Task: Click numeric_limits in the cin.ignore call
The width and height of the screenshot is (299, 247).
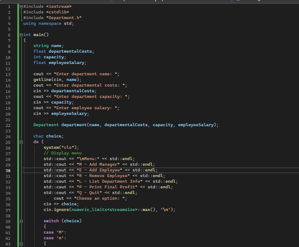Action: 89,210
